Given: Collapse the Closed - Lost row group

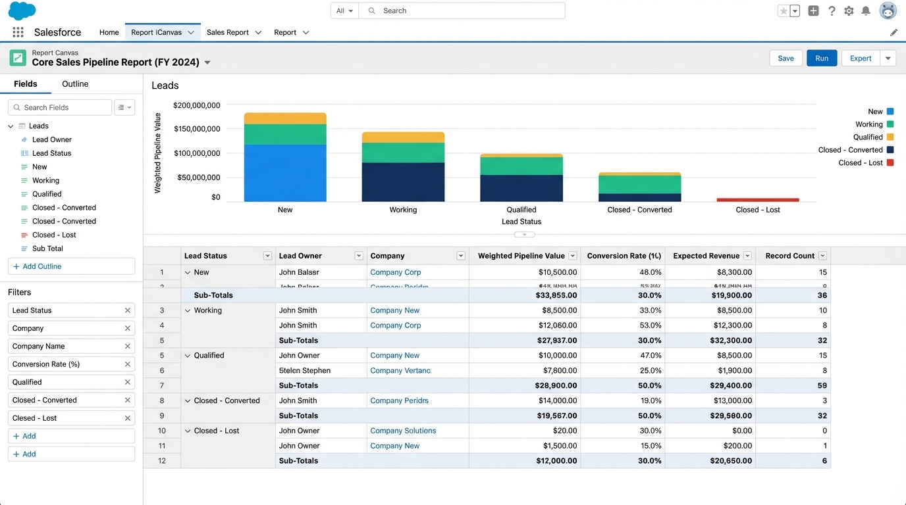Looking at the screenshot, I should [187, 431].
